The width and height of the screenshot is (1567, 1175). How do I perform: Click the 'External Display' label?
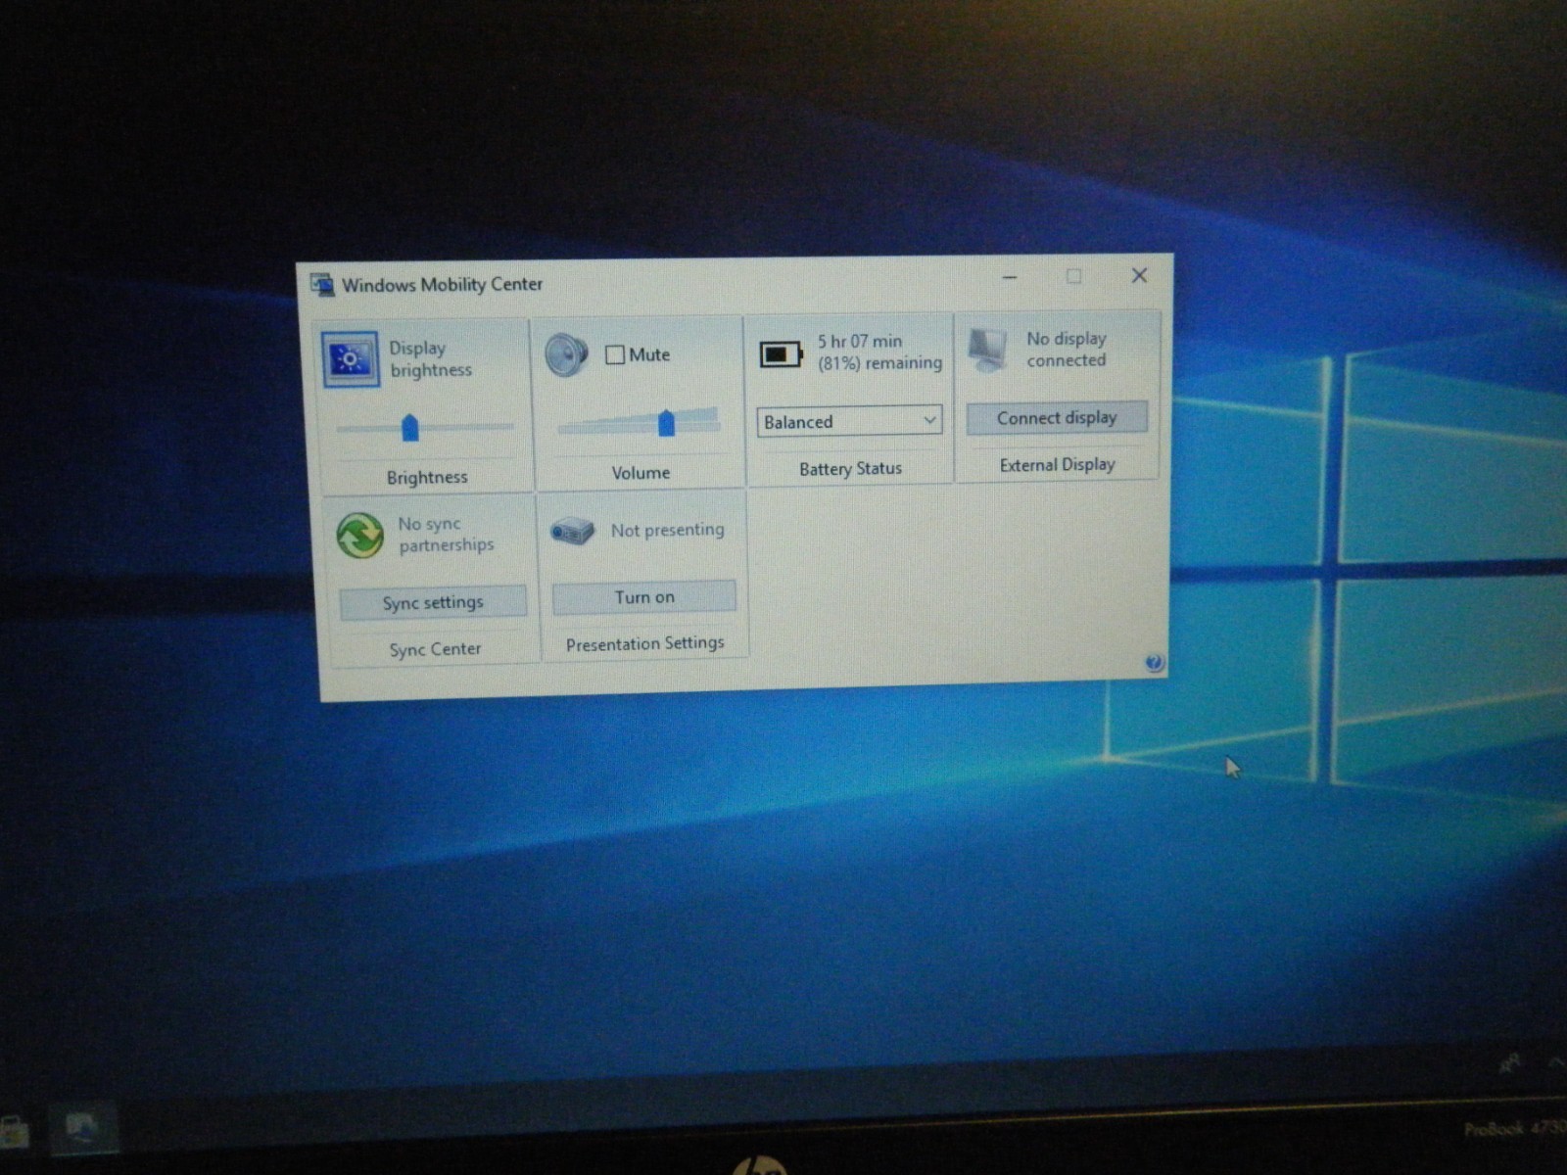tap(1058, 465)
